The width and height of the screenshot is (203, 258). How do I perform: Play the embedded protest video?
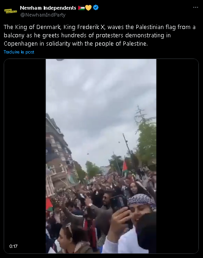101,156
